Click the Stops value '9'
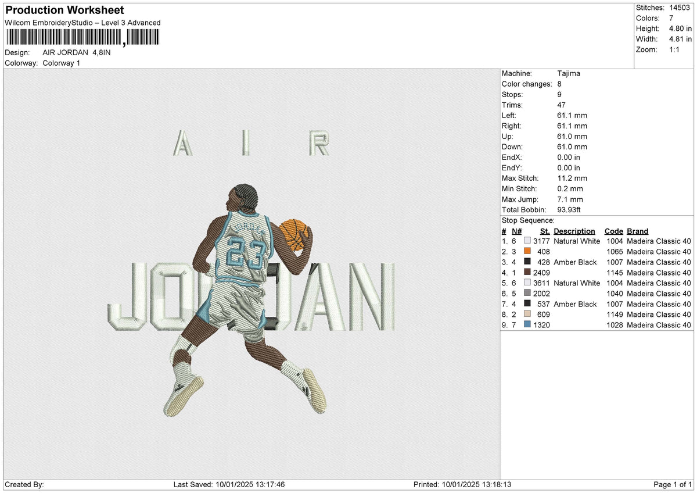Image resolution: width=697 pixels, height=493 pixels. click(559, 94)
